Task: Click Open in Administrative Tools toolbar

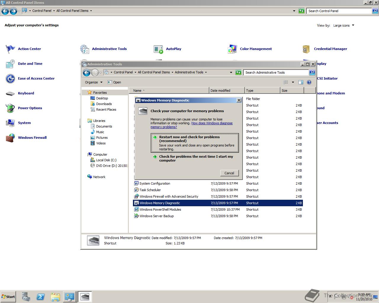Action: tap(114, 82)
